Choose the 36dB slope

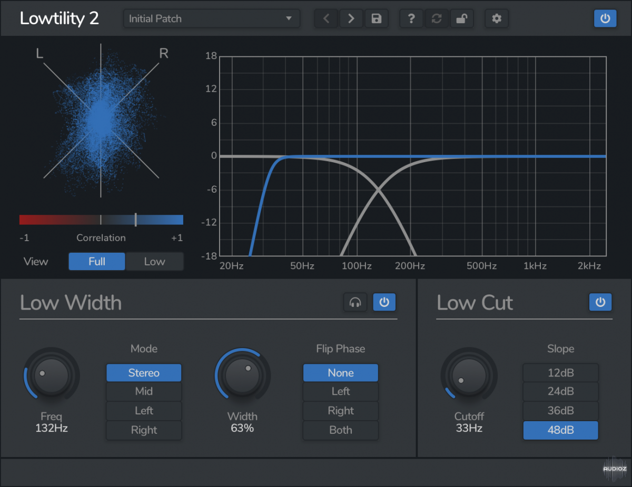pos(560,411)
